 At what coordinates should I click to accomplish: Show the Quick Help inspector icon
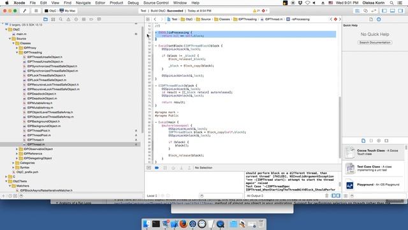tap(379, 19)
